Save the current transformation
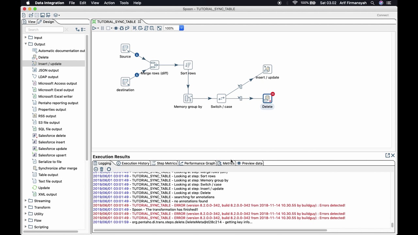The image size is (418, 235). [x=42, y=15]
